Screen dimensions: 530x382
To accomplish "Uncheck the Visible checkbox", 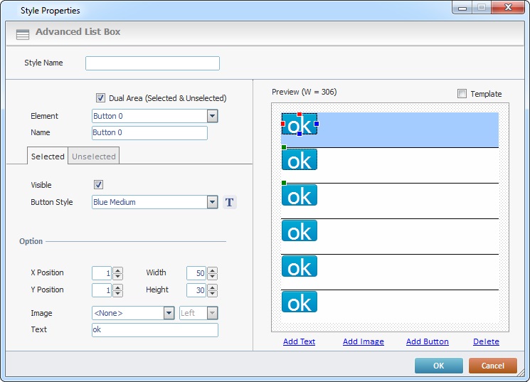I will 99,185.
